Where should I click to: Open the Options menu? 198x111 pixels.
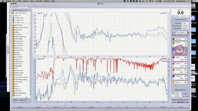26,1
